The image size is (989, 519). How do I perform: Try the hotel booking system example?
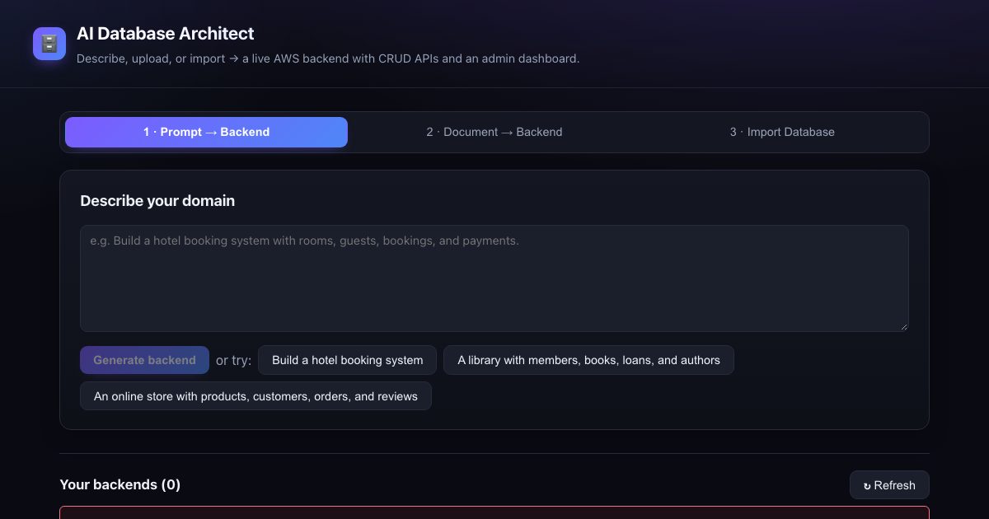348,360
